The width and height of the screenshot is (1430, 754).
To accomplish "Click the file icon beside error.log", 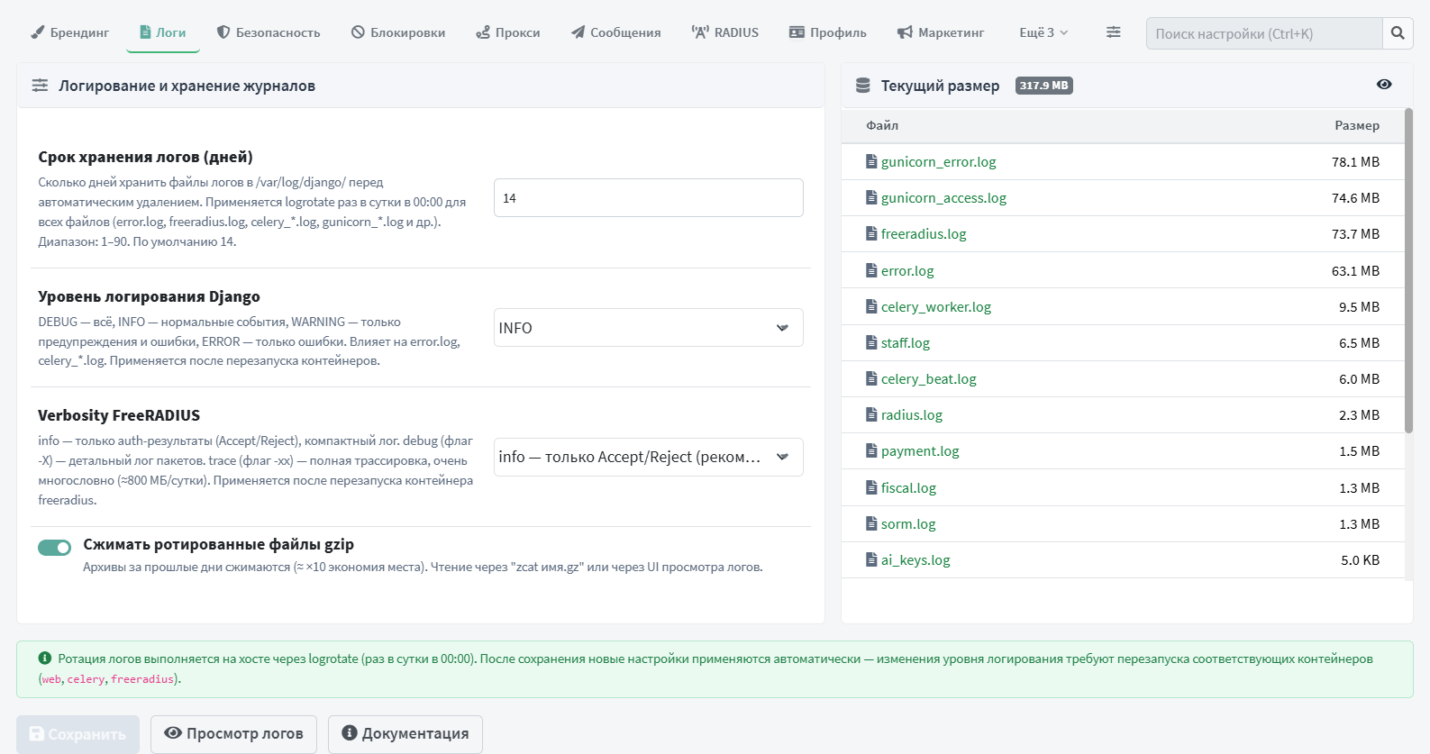I will (871, 271).
